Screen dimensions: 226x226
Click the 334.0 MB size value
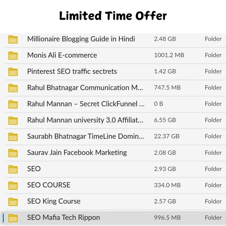(x=167, y=185)
